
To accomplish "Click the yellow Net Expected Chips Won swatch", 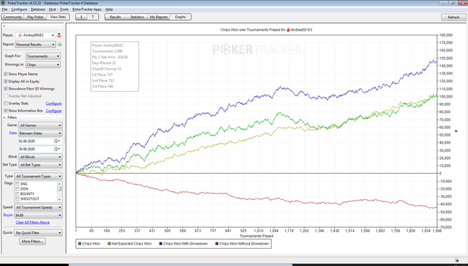I will point(109,244).
